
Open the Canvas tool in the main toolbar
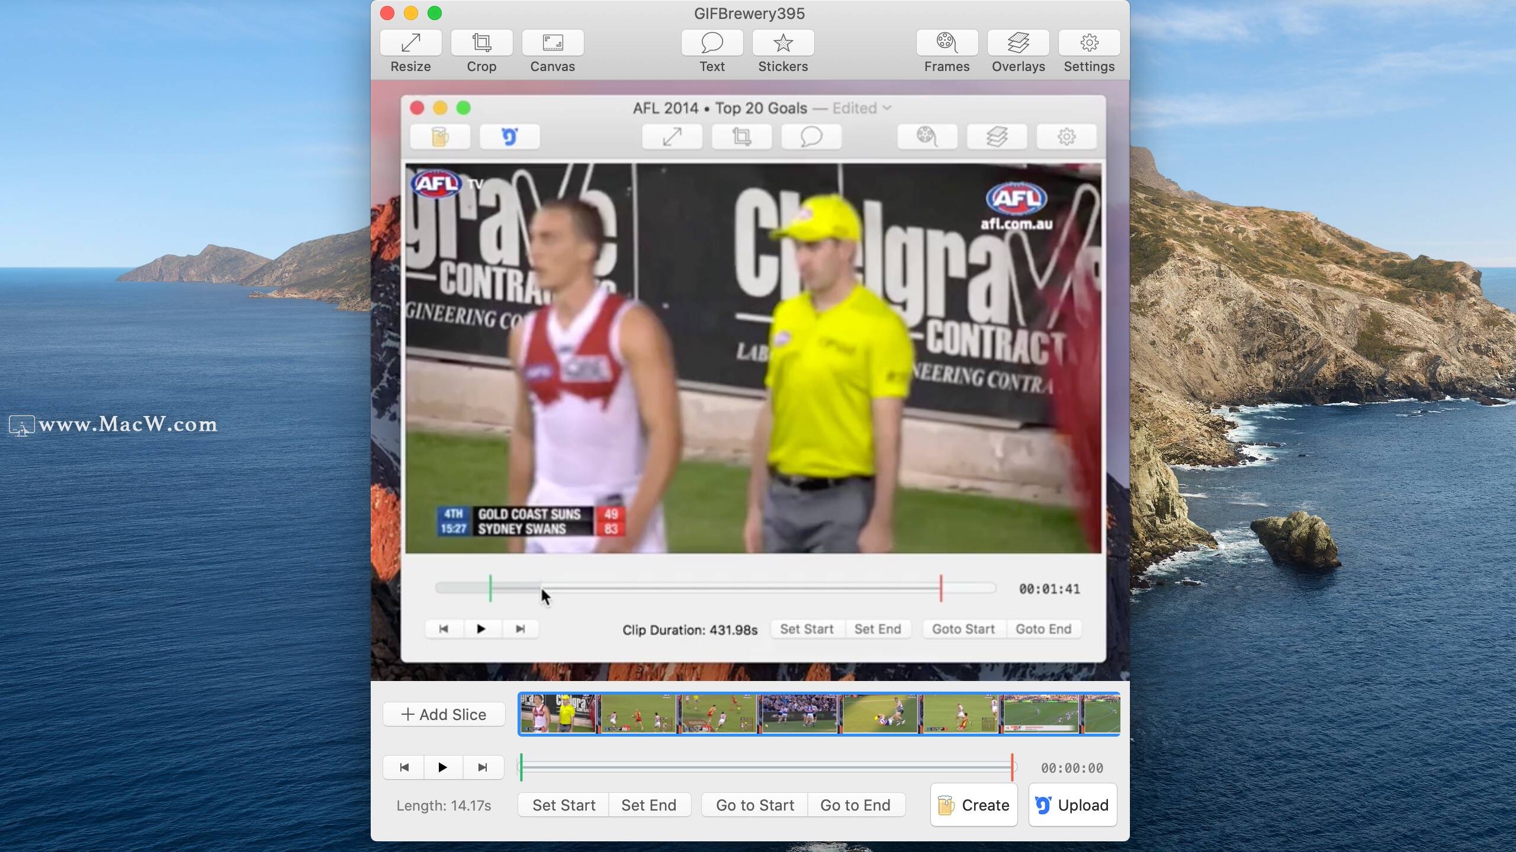click(553, 43)
